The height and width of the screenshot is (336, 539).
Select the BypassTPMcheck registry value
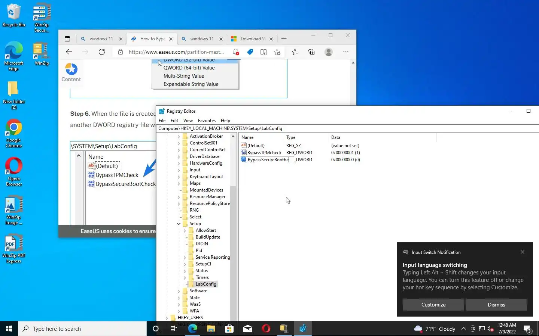click(x=264, y=153)
